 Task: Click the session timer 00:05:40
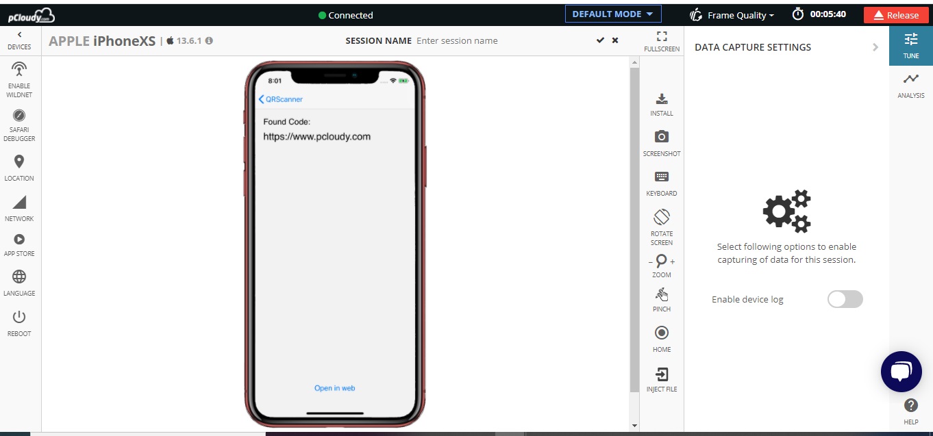coord(819,14)
